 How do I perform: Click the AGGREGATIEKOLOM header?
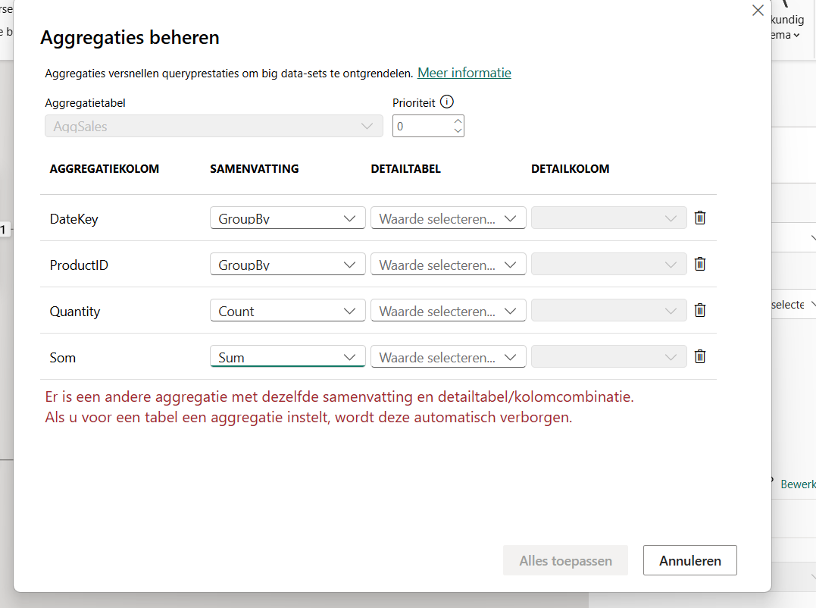105,168
